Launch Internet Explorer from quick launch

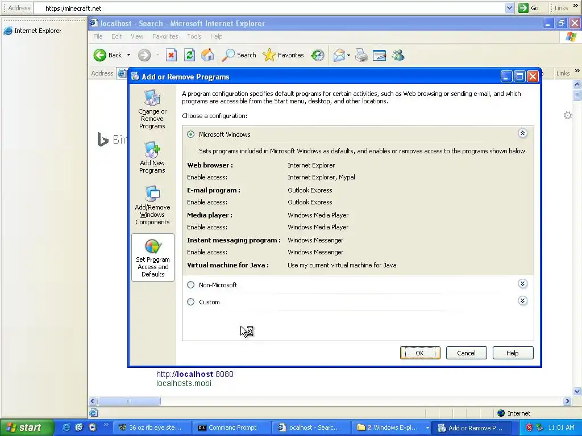pos(66,427)
